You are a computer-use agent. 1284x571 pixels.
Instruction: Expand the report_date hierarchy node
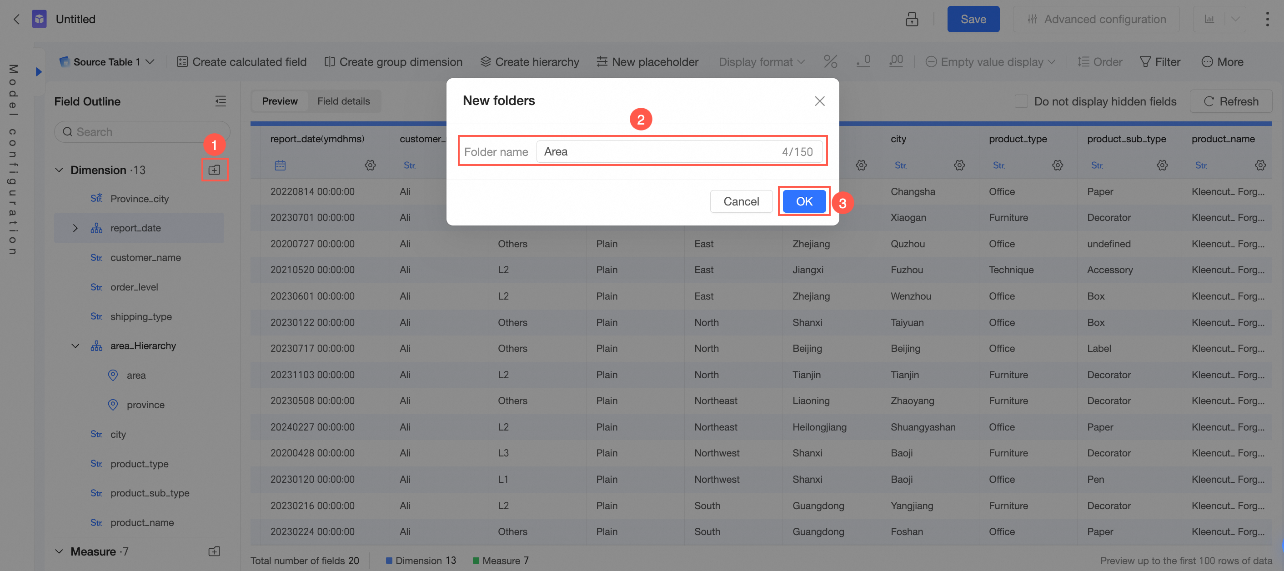(x=75, y=228)
